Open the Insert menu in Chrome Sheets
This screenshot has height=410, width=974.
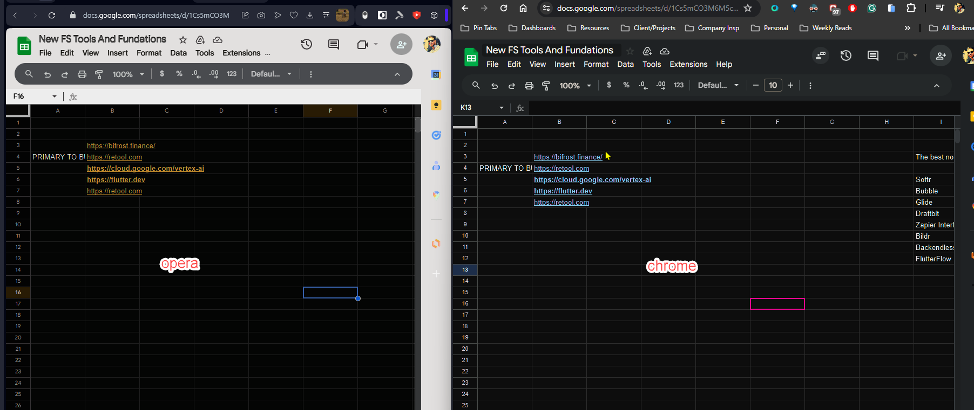click(x=565, y=64)
